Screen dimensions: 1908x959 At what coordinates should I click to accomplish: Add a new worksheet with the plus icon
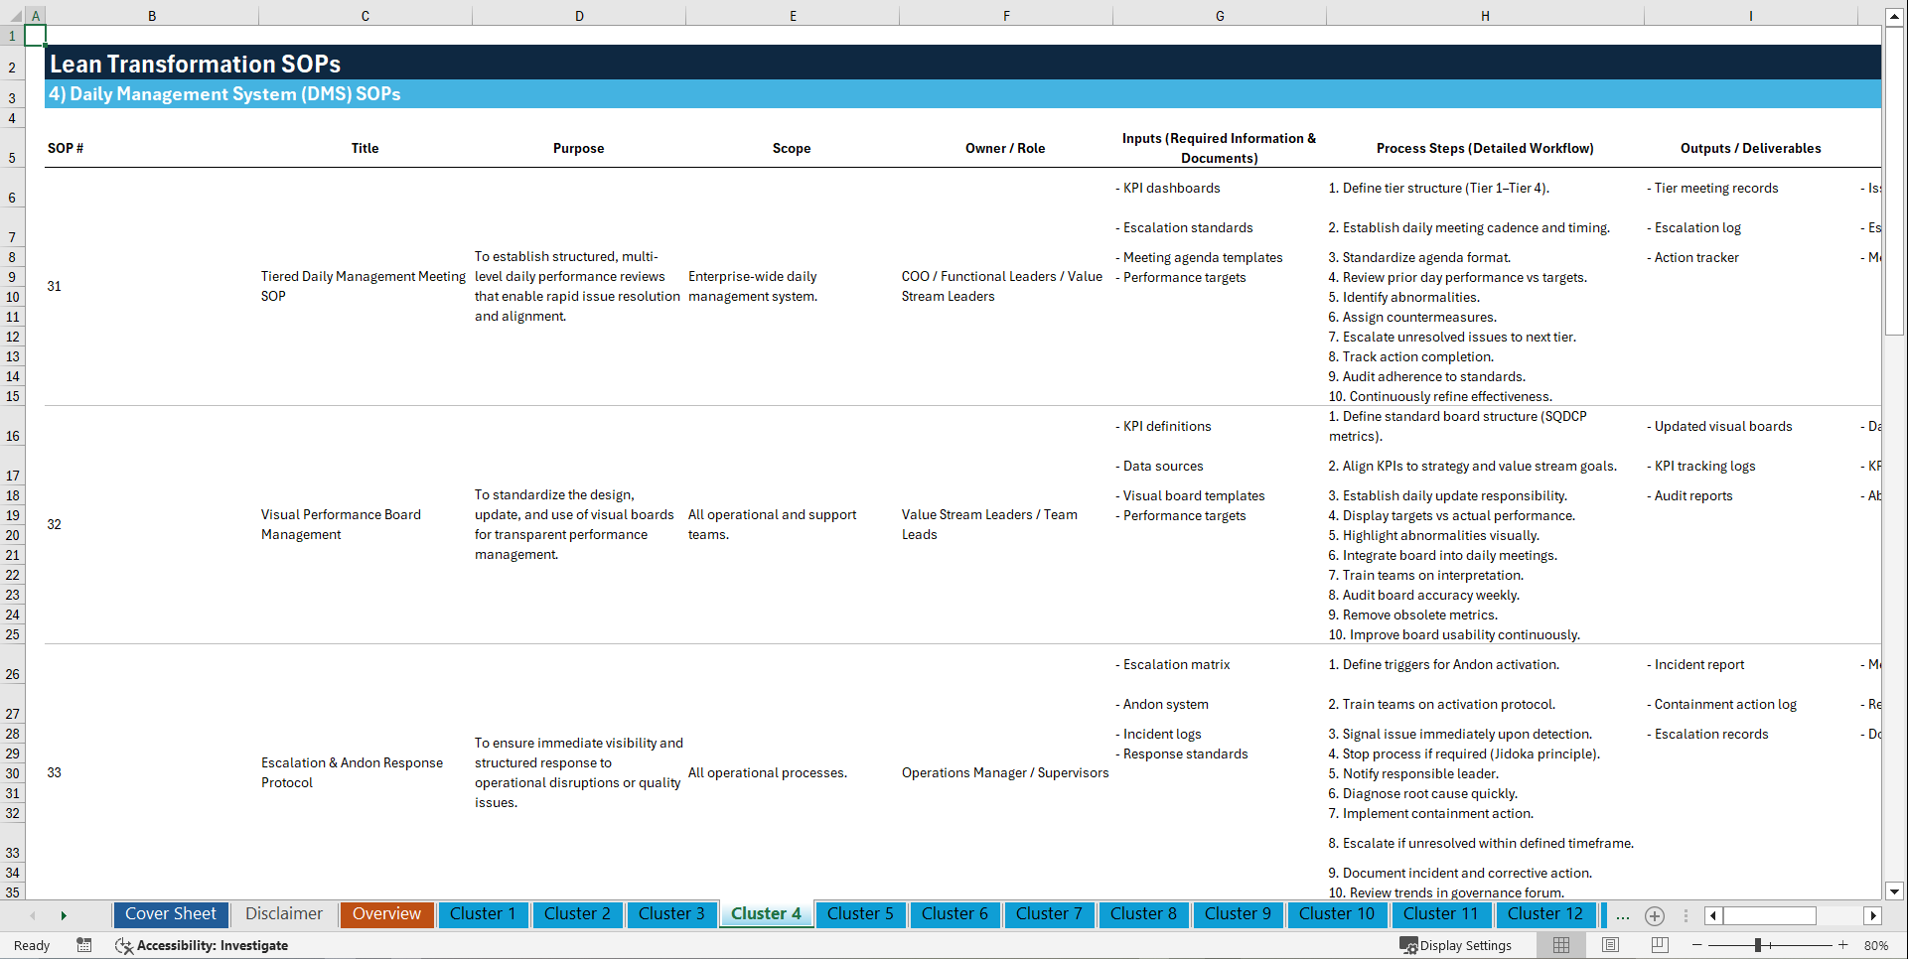(x=1655, y=916)
